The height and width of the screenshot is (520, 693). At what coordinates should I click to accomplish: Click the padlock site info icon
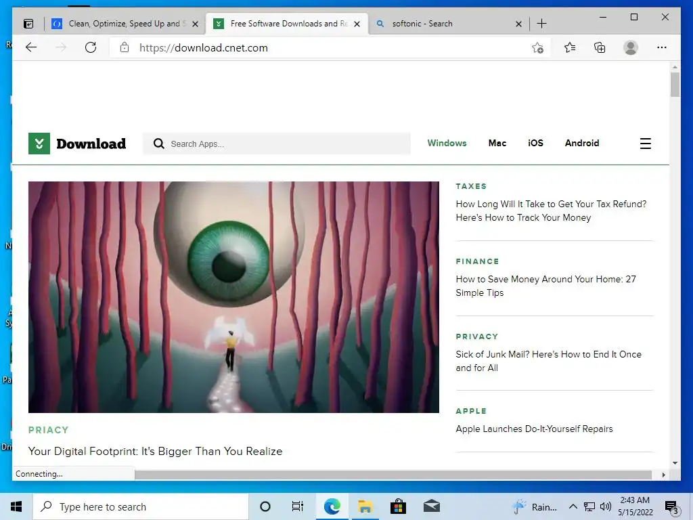point(125,47)
